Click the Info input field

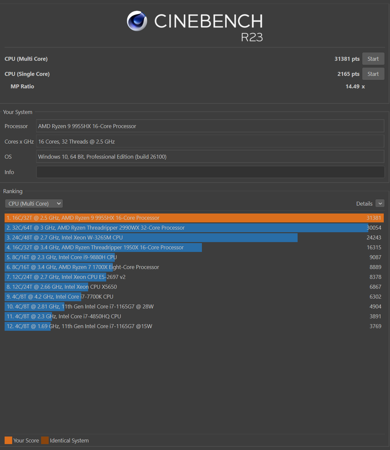tap(210, 172)
